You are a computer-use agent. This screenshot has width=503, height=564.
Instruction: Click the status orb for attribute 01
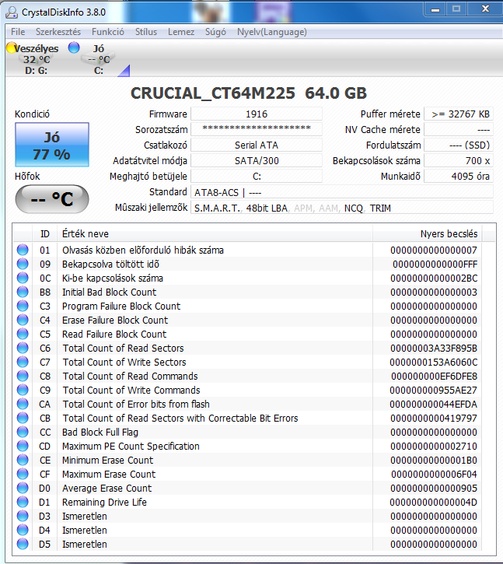click(x=23, y=250)
